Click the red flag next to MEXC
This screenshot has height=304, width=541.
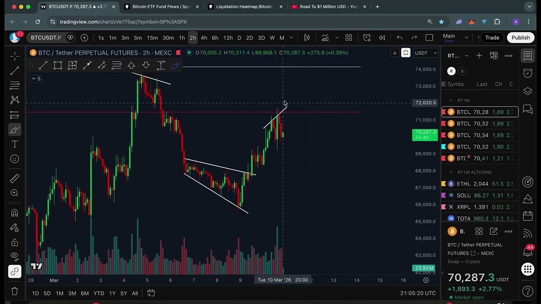pos(178,53)
